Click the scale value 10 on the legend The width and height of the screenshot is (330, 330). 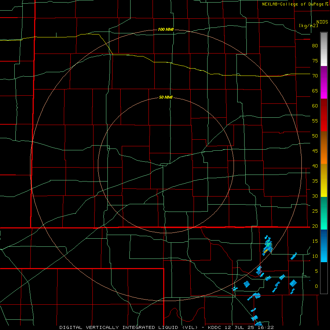coord(315,256)
